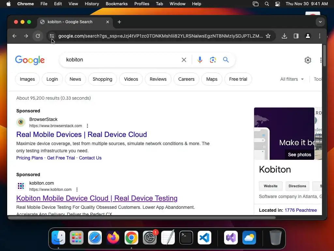Launch Safari from the dock
Viewport: 334px width, 251px height.
click(95, 238)
